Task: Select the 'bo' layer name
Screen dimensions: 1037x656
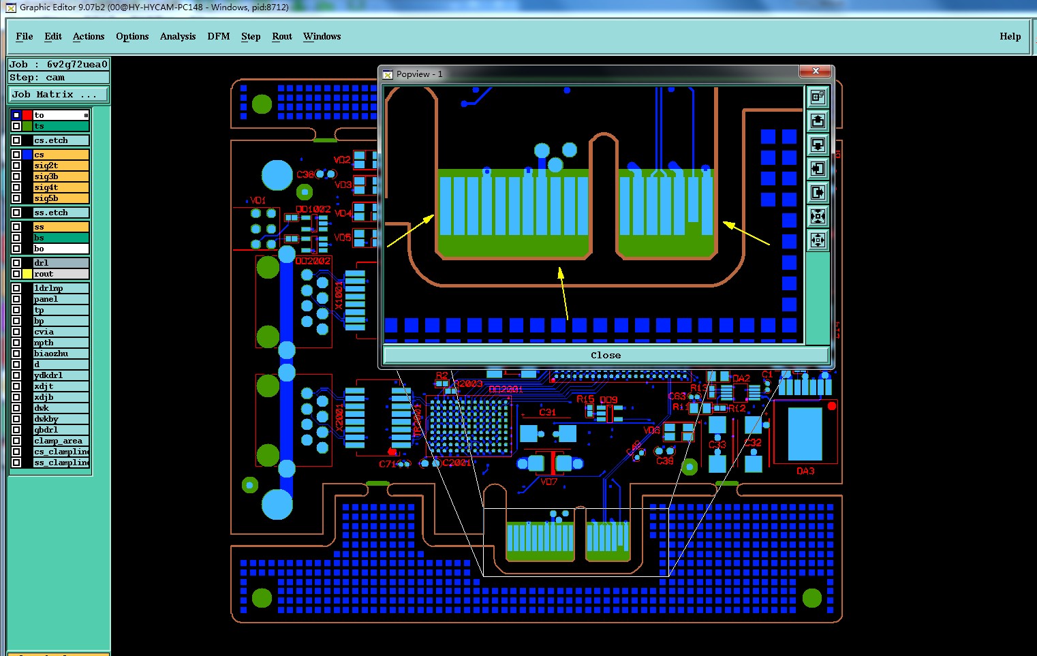Action: [x=61, y=249]
